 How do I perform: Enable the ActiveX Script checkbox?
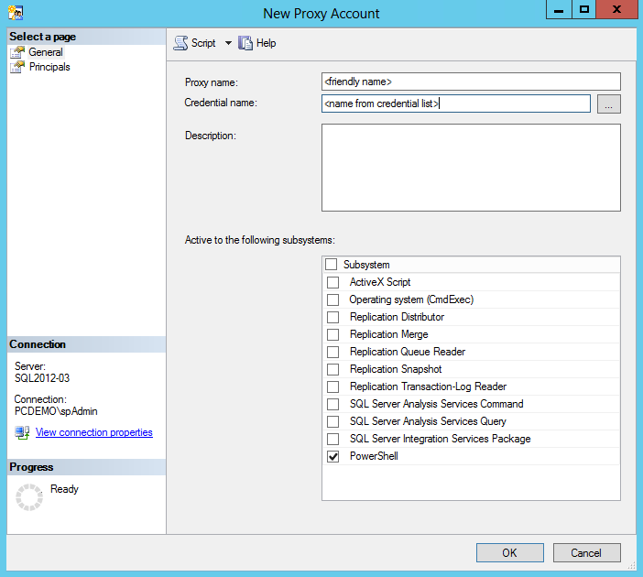coord(333,282)
